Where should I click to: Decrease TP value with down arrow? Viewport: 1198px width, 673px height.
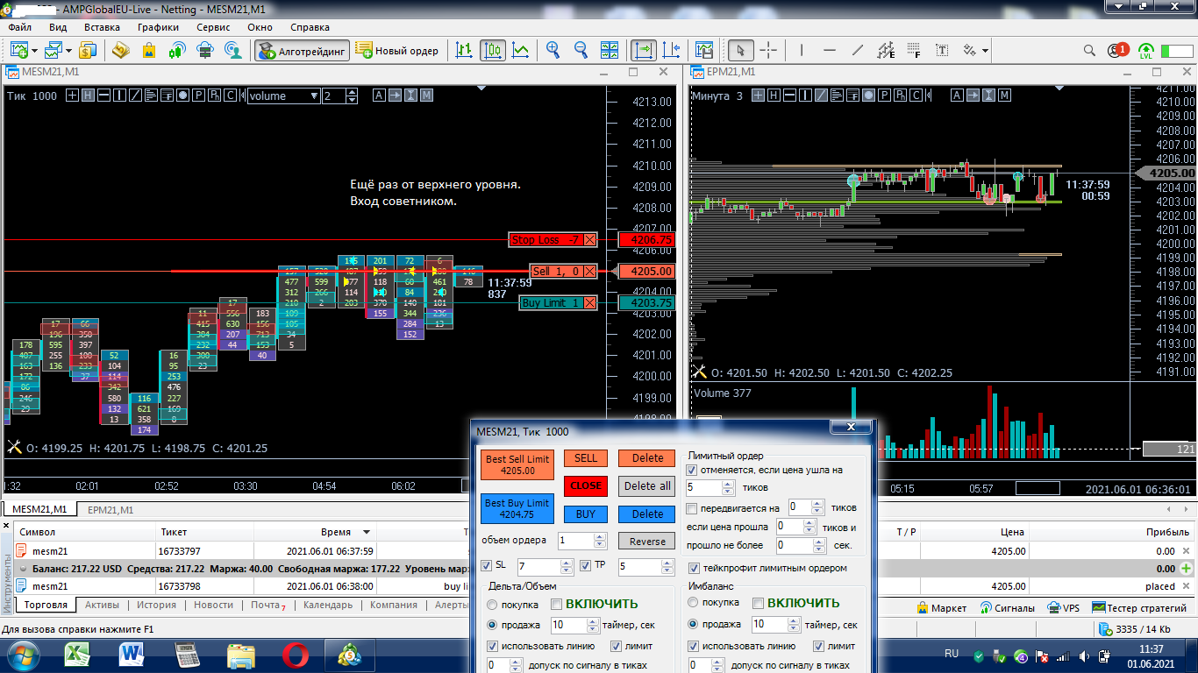tap(667, 571)
